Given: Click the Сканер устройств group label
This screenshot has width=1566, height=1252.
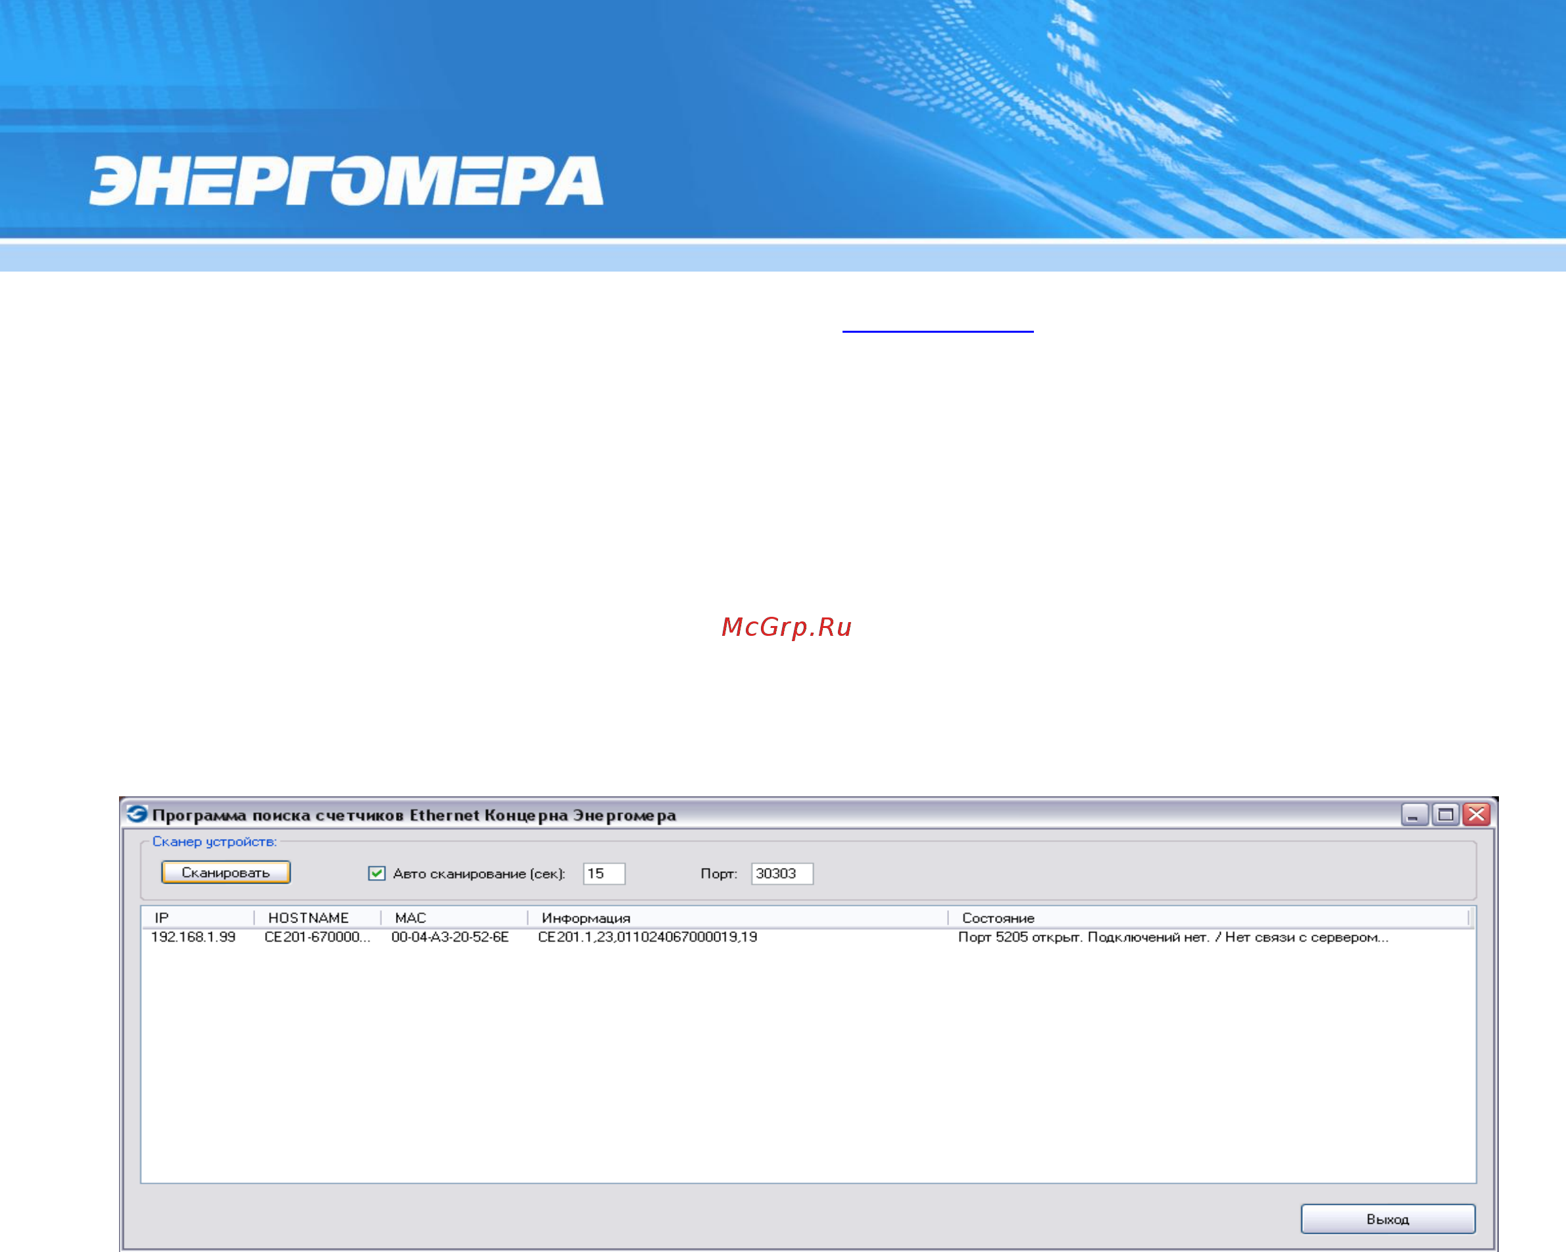Looking at the screenshot, I should 214,841.
